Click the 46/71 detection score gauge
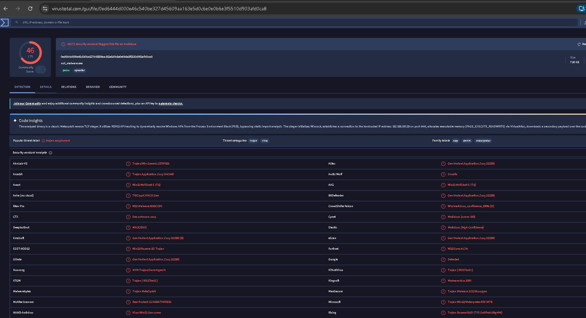586x318 pixels. (30, 53)
